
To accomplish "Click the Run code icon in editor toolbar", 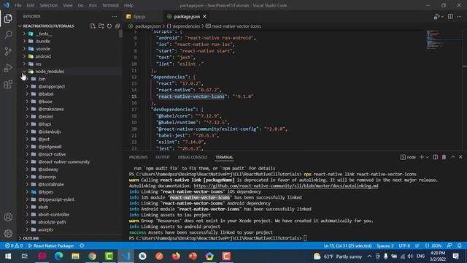I will point(436,16).
